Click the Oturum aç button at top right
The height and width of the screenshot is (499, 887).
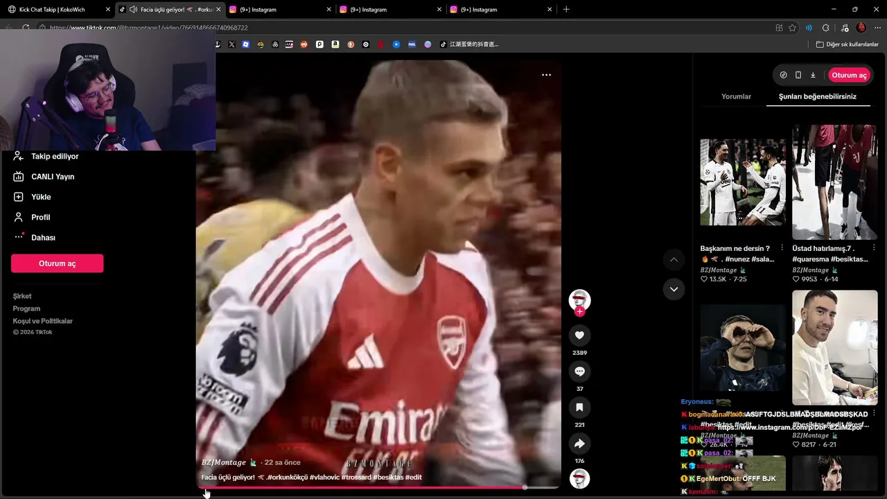point(849,75)
